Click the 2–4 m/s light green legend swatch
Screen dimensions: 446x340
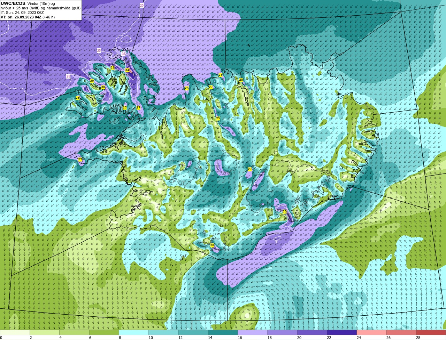coord(45,332)
